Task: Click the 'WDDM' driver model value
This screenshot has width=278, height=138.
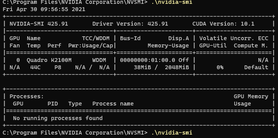Action: pyautogui.click(x=99, y=60)
